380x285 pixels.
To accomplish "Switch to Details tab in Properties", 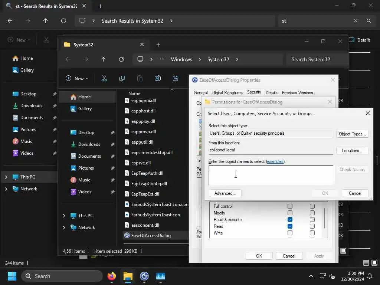I will (x=271, y=92).
